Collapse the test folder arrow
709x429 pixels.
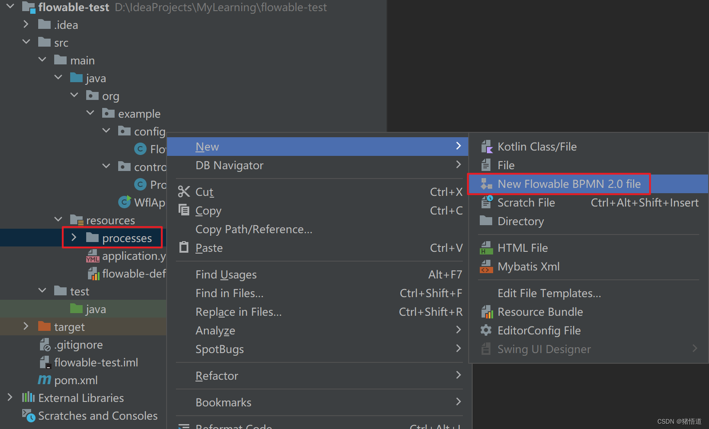pos(42,290)
